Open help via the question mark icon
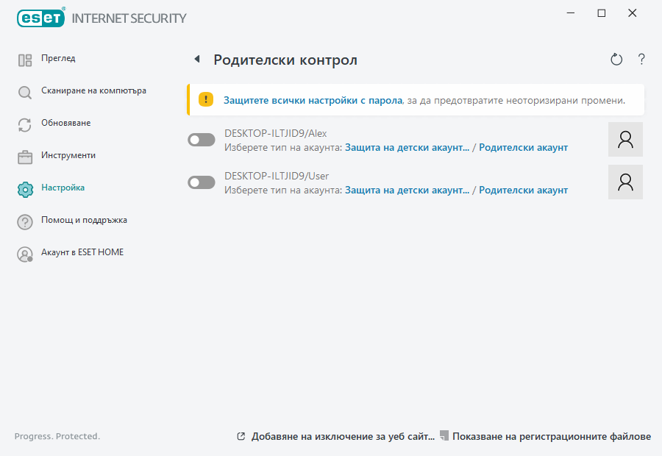 pos(641,59)
